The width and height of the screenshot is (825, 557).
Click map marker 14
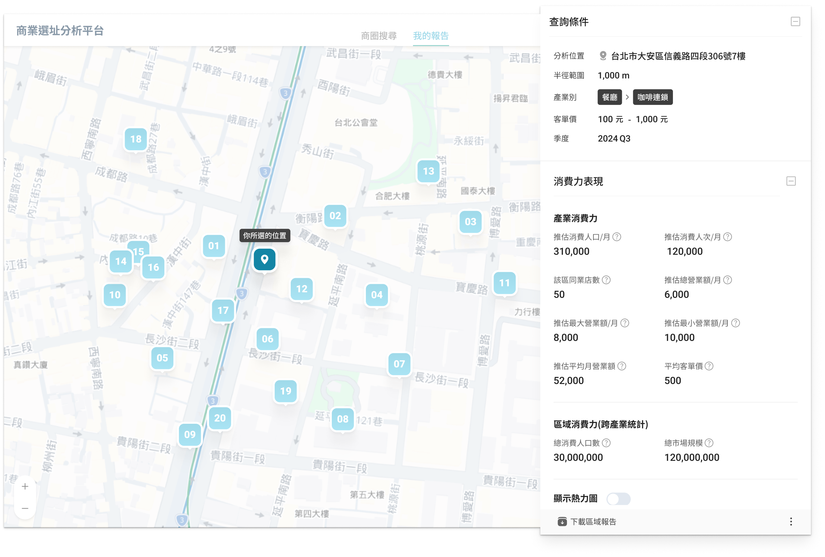121,261
